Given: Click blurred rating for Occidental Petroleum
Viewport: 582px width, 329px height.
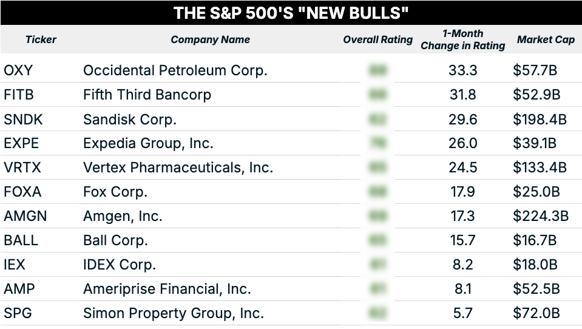Looking at the screenshot, I should click(378, 70).
